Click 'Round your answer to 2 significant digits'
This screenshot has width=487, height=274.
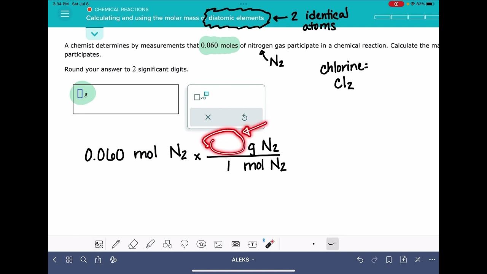click(126, 69)
